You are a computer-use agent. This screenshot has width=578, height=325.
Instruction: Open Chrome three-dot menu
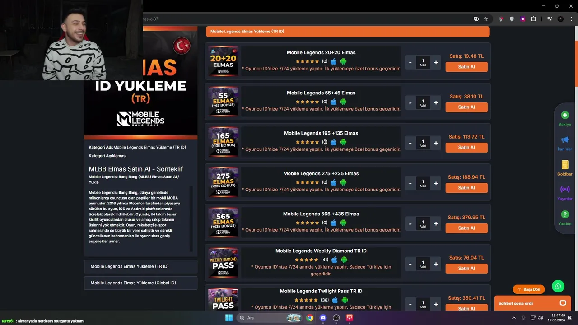point(571,19)
